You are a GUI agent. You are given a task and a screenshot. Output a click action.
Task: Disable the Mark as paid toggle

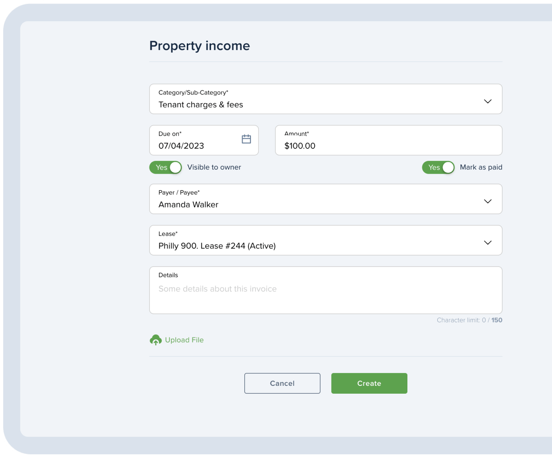[438, 167]
